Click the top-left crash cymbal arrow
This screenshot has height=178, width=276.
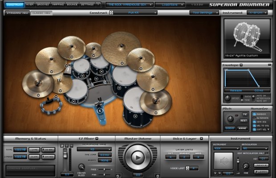[x=72, y=57]
